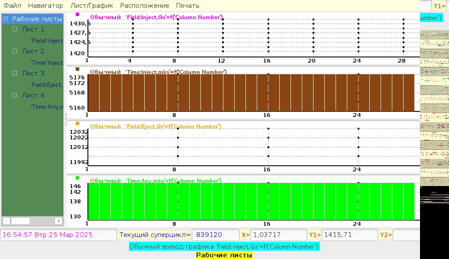
Task: Click the orange Field:Eject graph marker square
Action: click(78, 123)
